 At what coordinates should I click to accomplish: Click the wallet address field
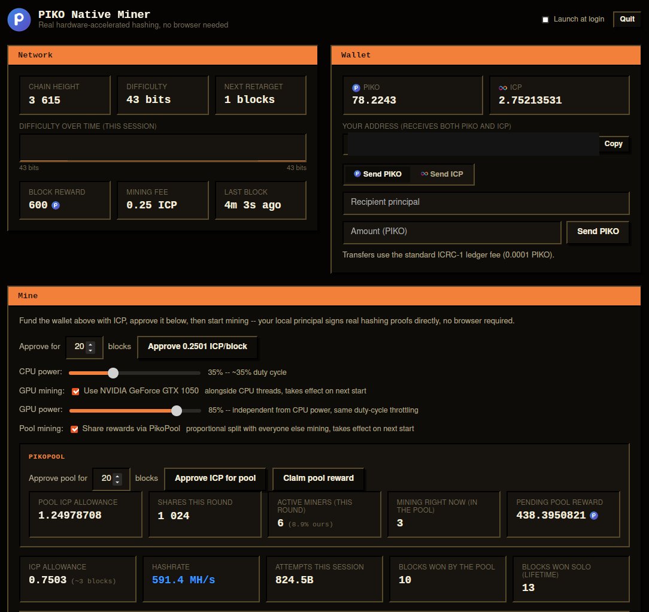pyautogui.click(x=471, y=144)
